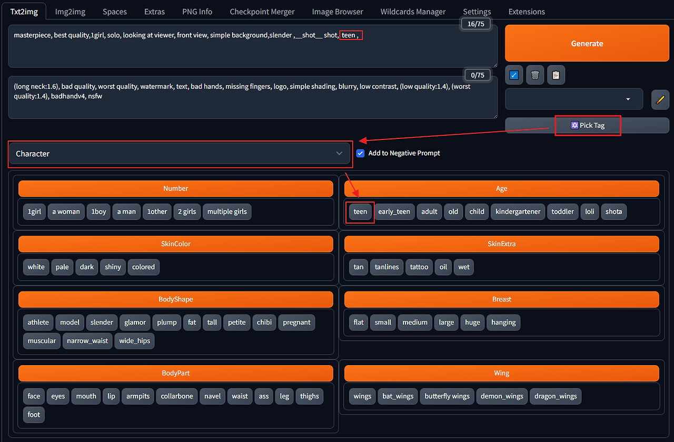Add the 1other tag
674x442 pixels.
tap(157, 212)
